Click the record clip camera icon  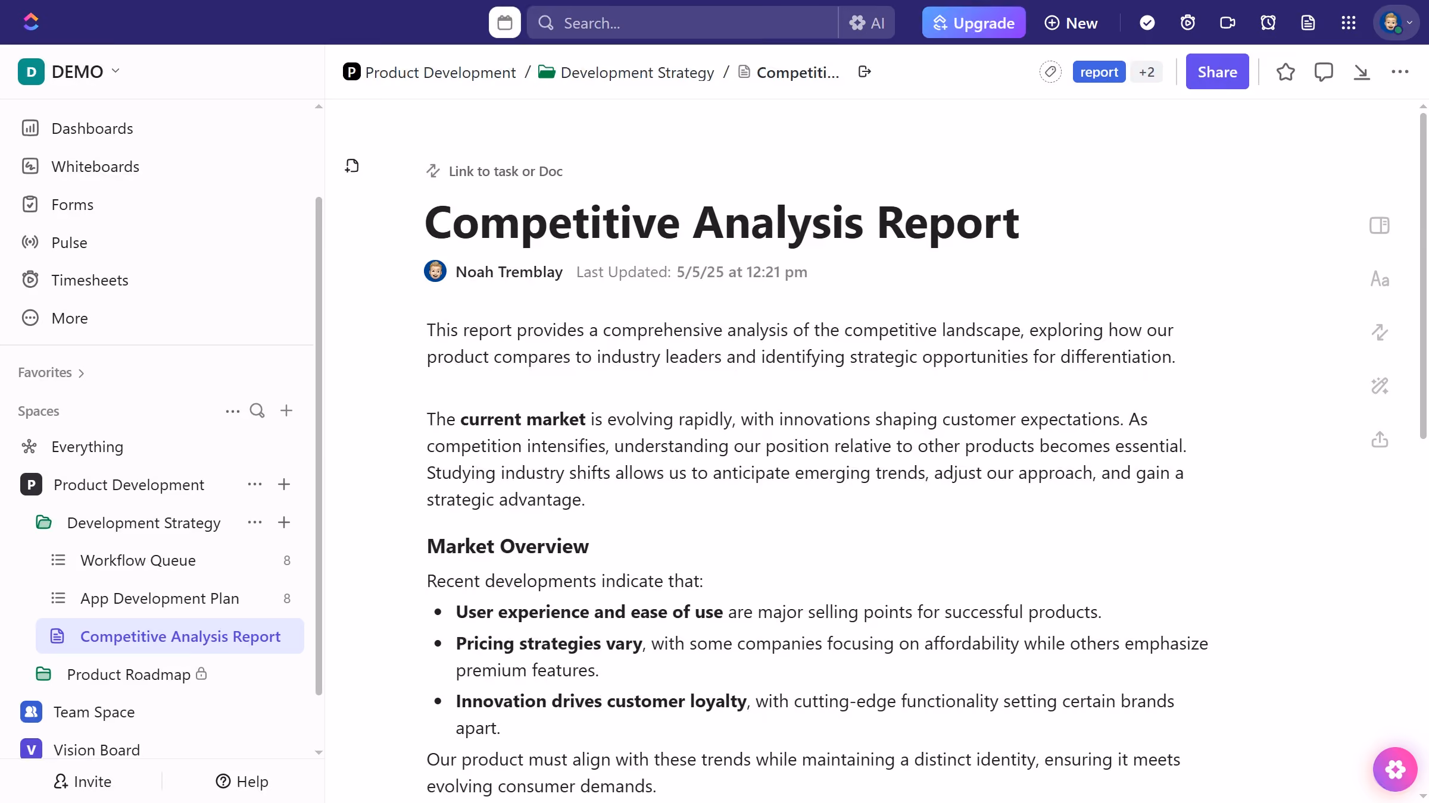coord(1228,23)
